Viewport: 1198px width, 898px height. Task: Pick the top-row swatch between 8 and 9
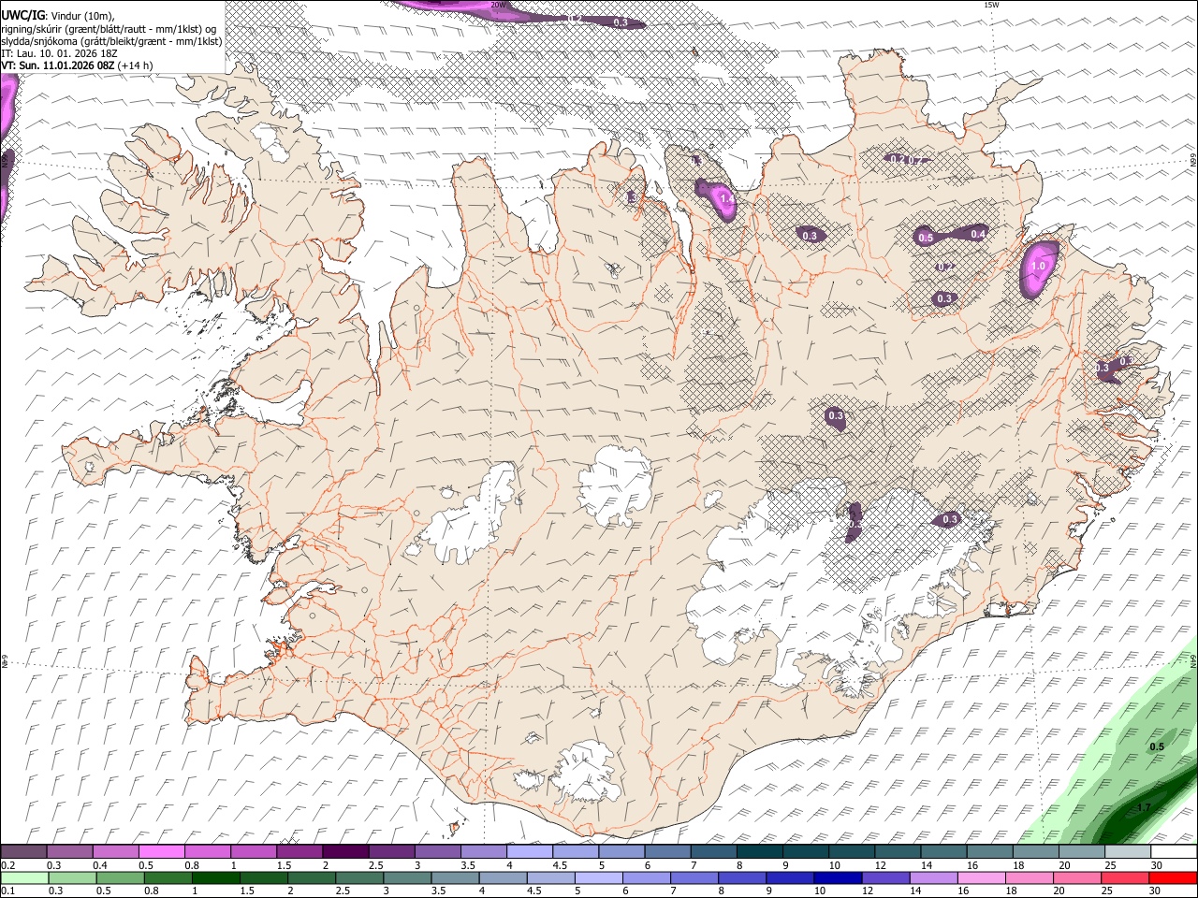[760, 852]
